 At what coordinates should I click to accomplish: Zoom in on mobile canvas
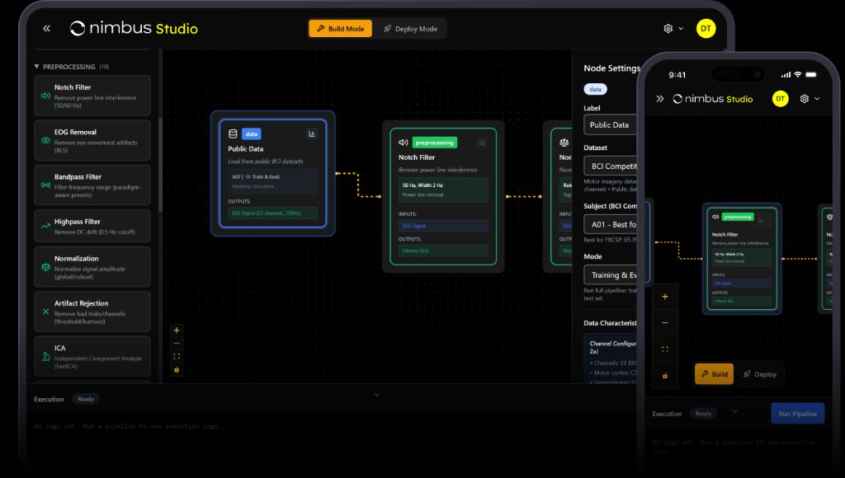[665, 297]
